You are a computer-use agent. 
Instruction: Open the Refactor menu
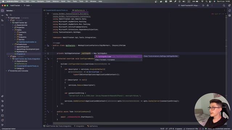tap(56, 1)
